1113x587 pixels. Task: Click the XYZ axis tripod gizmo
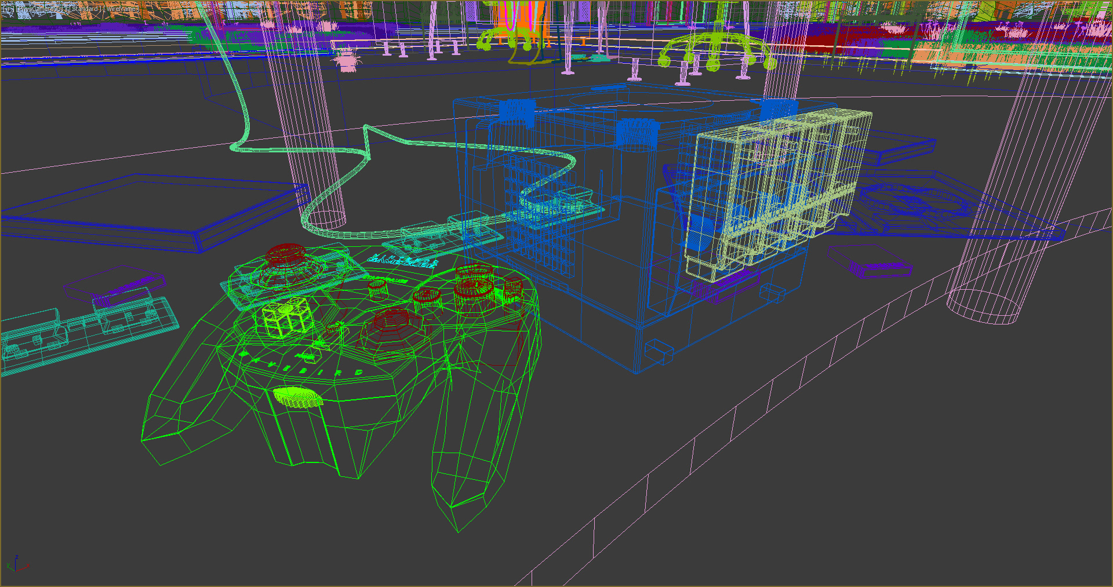(x=17, y=563)
